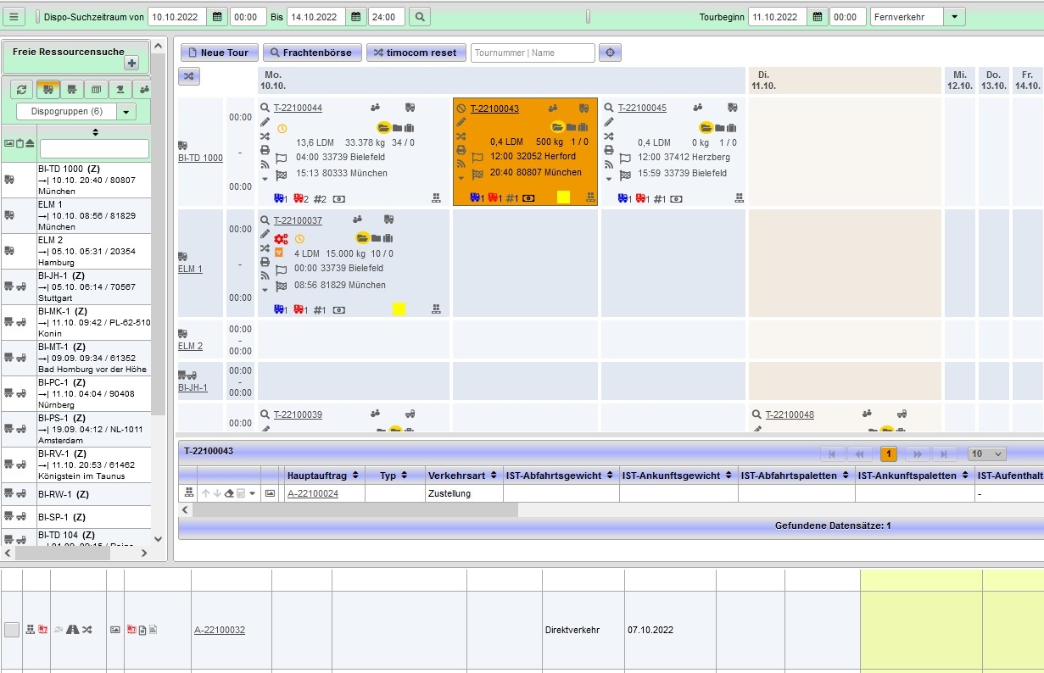
Task: Select the container filter in resource toolbar
Action: 96,89
